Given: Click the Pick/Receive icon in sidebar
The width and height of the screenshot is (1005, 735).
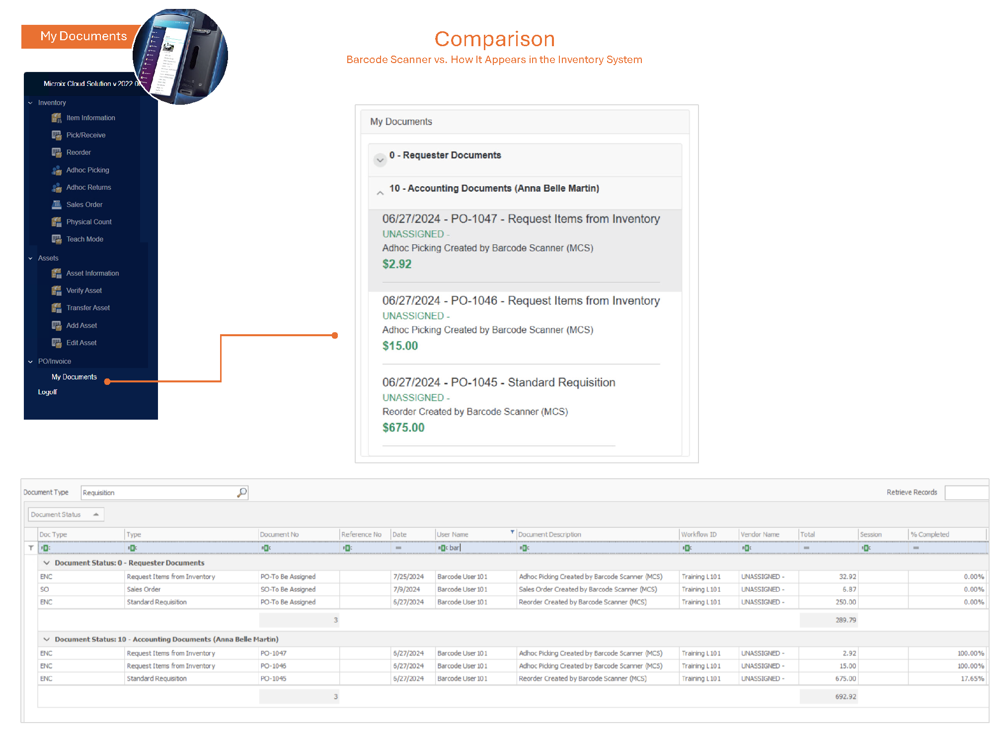Looking at the screenshot, I should [x=56, y=135].
